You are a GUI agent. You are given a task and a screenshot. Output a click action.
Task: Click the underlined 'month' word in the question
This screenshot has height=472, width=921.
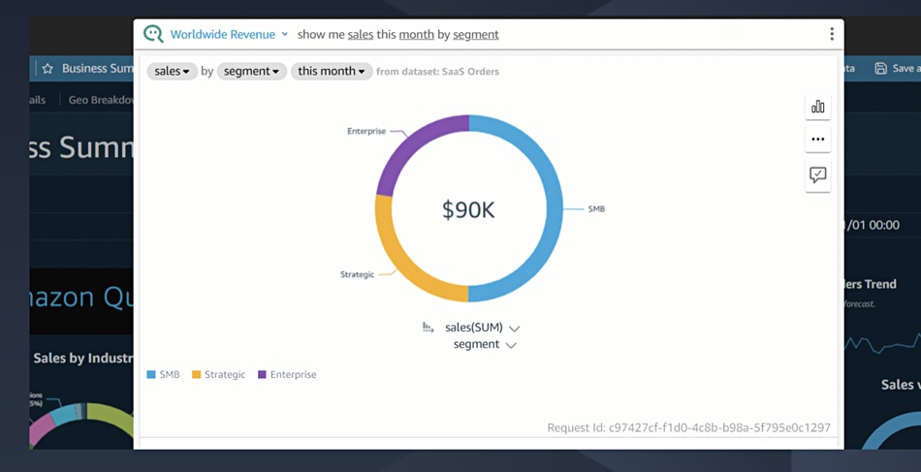[x=417, y=35]
